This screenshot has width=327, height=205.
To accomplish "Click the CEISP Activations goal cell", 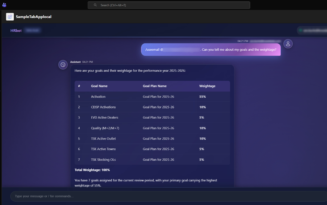I will 103,107.
